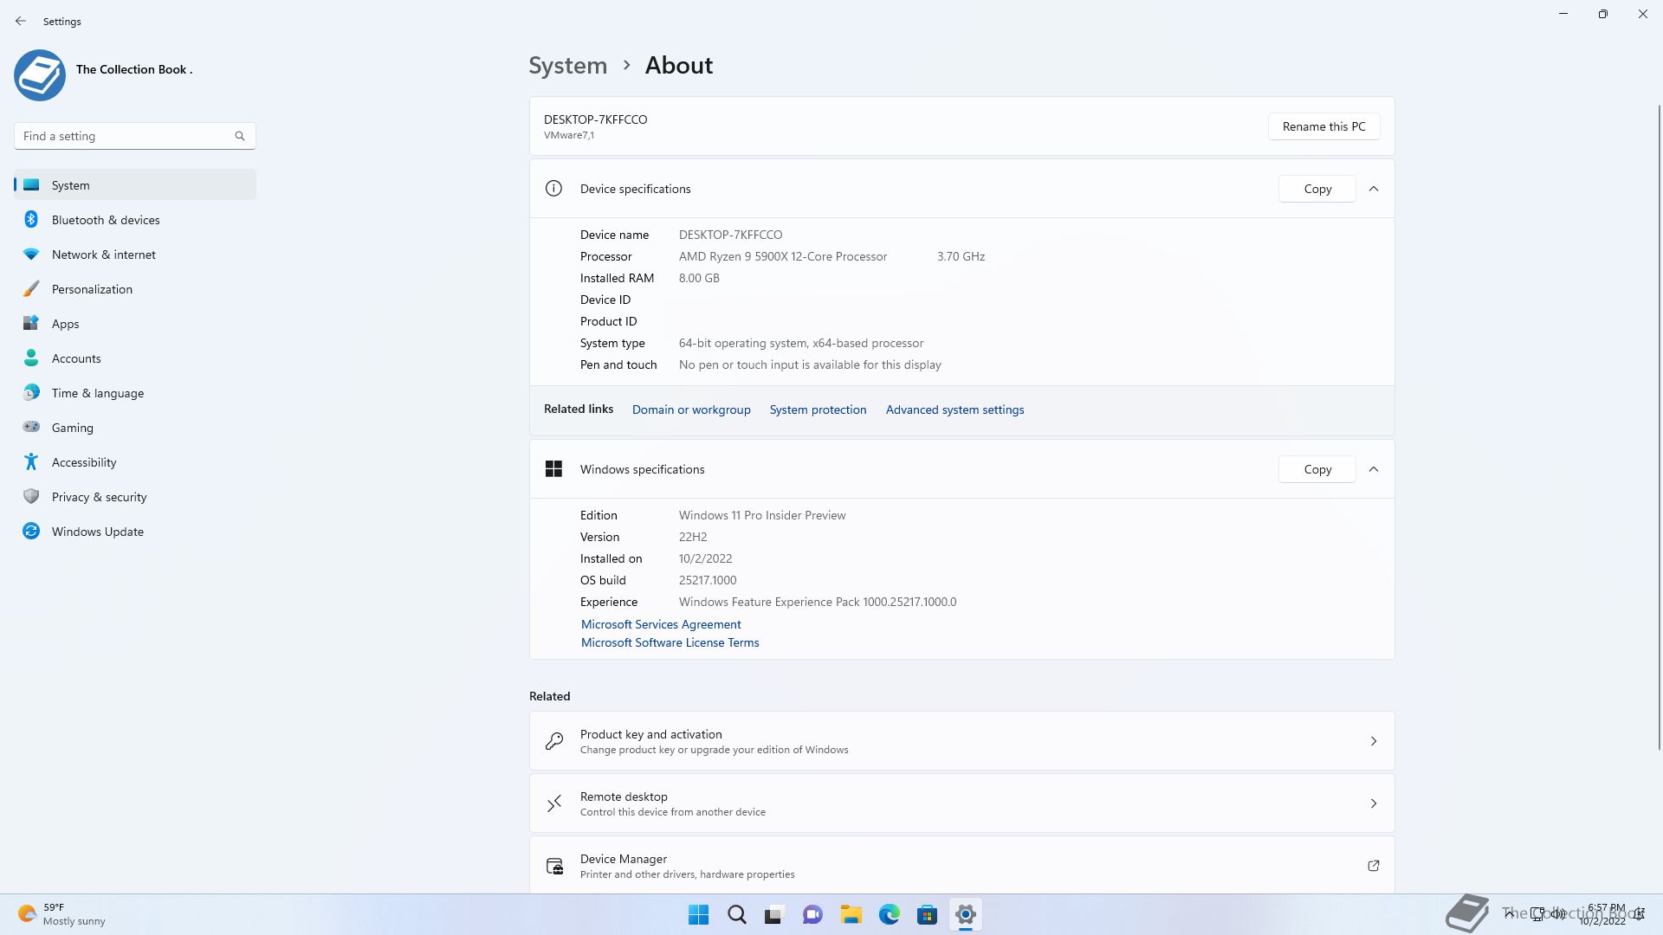This screenshot has height=935, width=1663.
Task: Click the key icon for Product key
Action: (x=554, y=741)
